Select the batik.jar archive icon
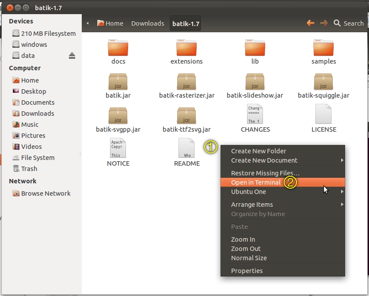The height and width of the screenshot is (296, 369). (x=118, y=82)
